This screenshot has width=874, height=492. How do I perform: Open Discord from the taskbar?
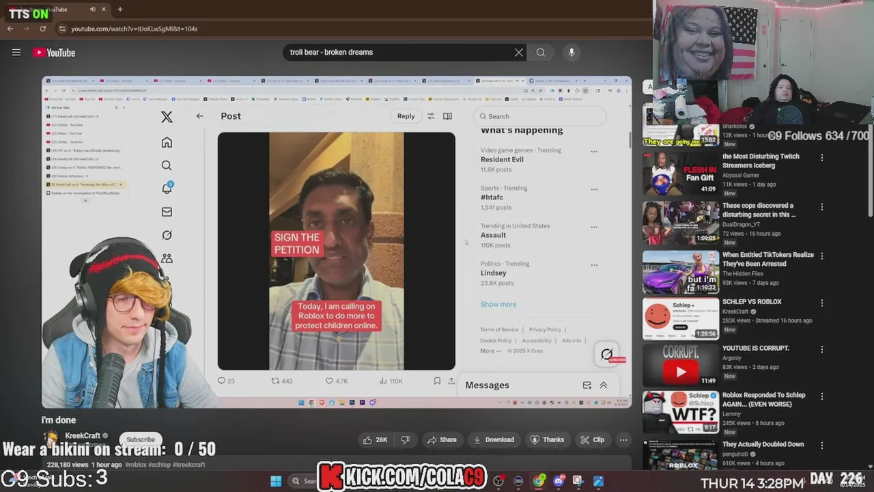click(x=559, y=481)
